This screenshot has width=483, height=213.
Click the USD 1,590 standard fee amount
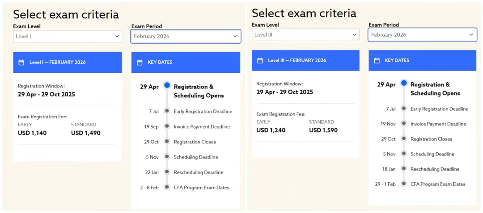tap(323, 130)
